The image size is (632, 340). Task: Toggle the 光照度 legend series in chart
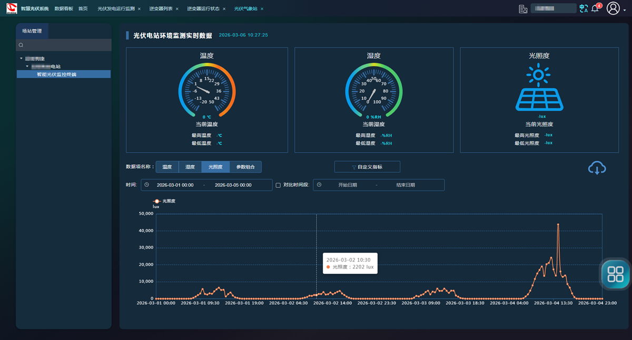pos(157,201)
